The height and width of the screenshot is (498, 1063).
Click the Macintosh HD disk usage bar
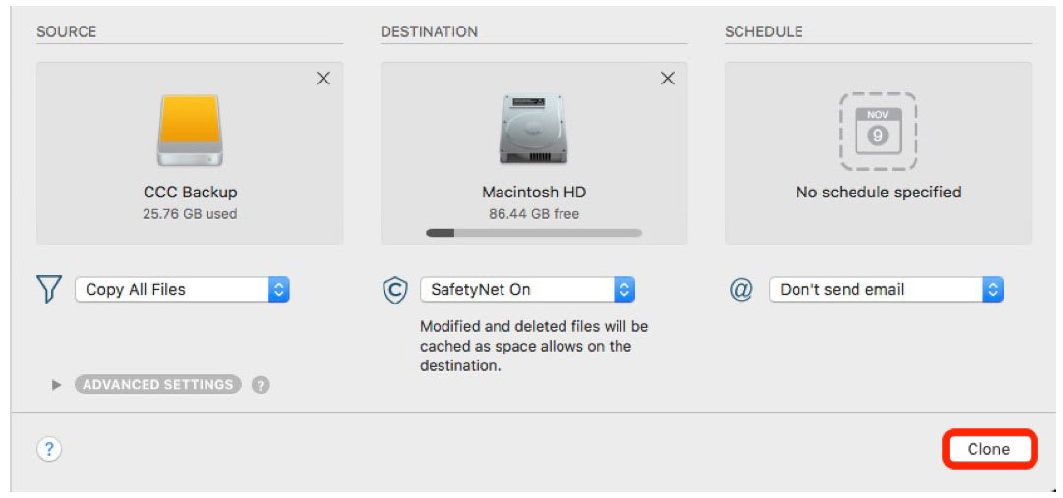(x=534, y=233)
